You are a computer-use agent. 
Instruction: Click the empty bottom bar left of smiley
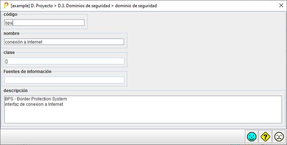121,137
